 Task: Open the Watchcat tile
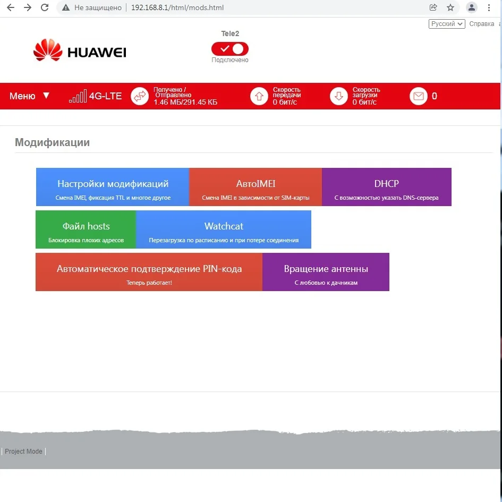[x=224, y=229]
